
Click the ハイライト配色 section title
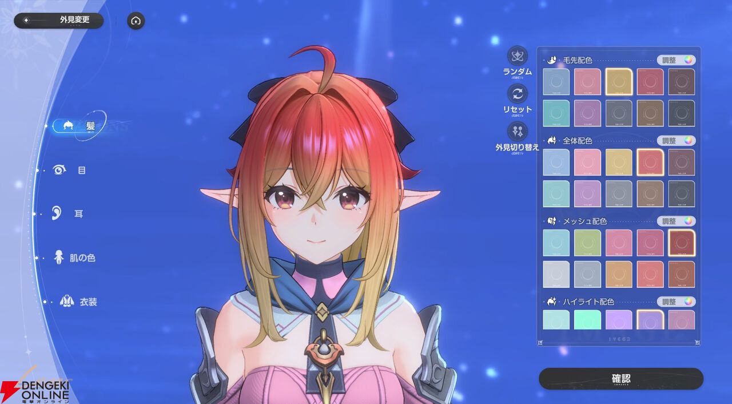pos(588,302)
